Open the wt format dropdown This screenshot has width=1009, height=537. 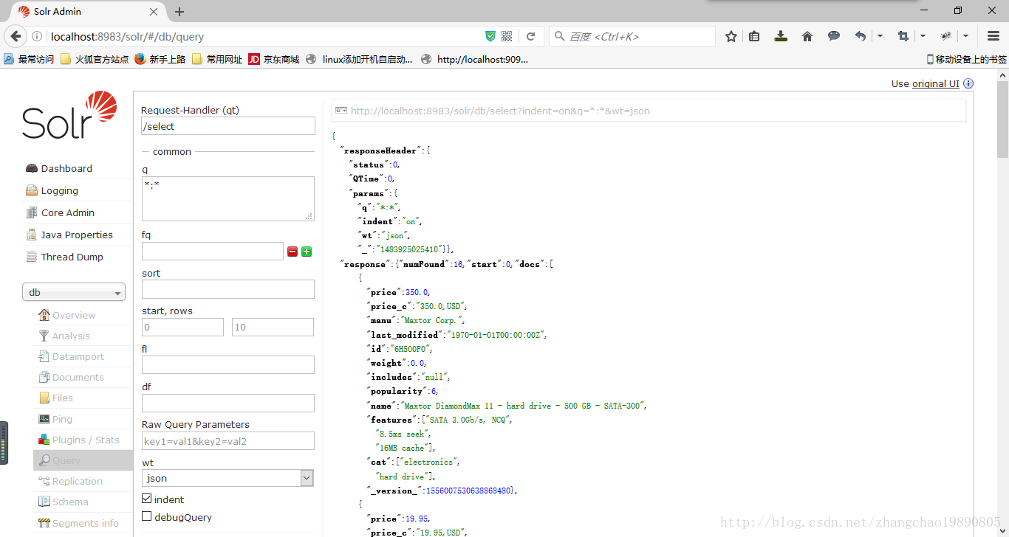pyautogui.click(x=228, y=478)
